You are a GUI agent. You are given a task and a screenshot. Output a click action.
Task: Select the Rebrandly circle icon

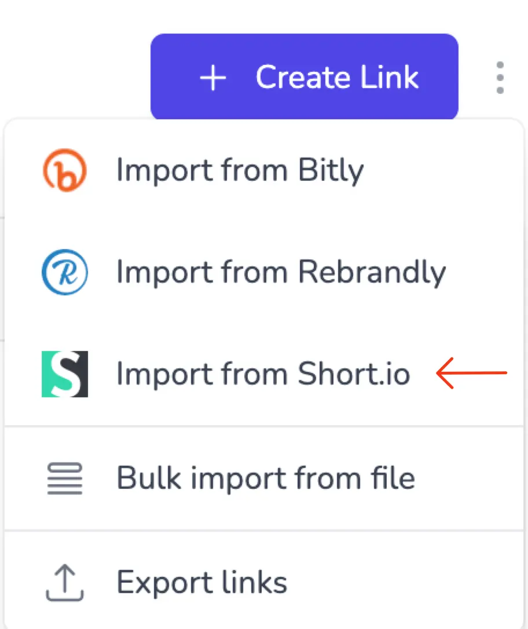(65, 272)
